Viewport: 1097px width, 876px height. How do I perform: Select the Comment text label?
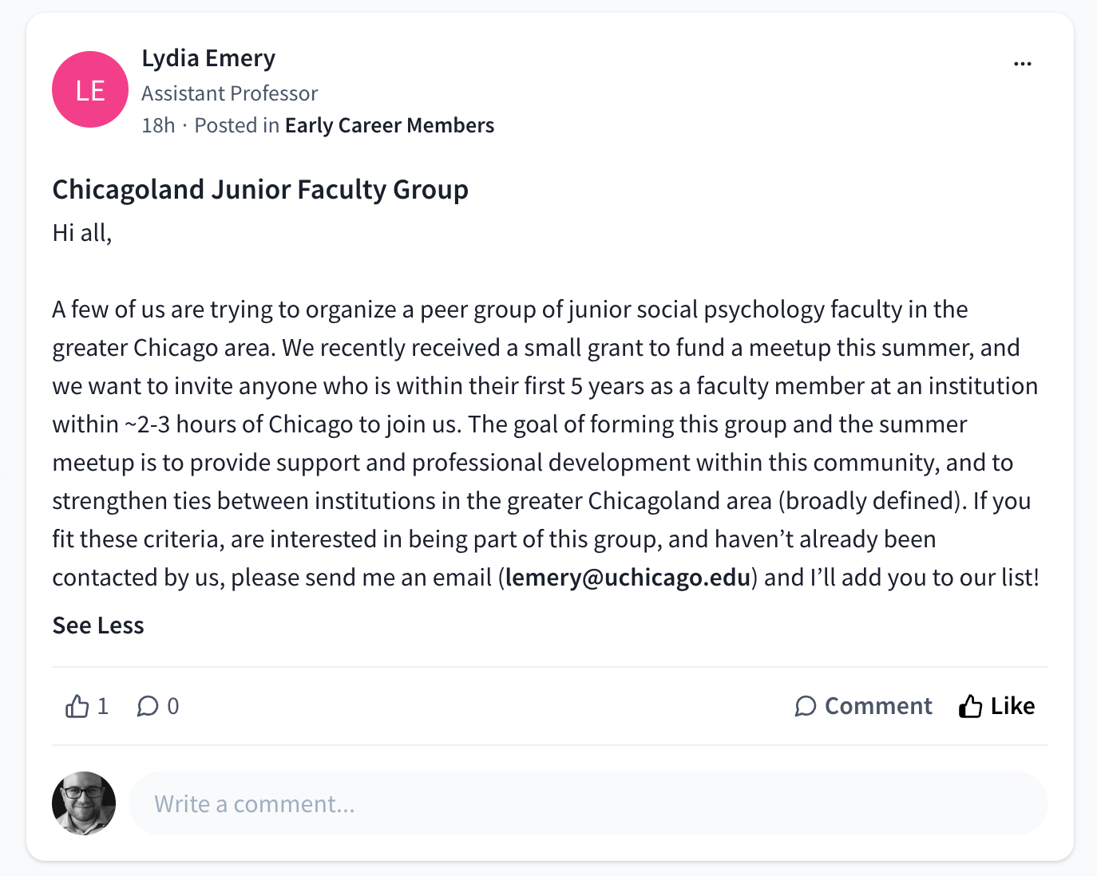tap(877, 706)
